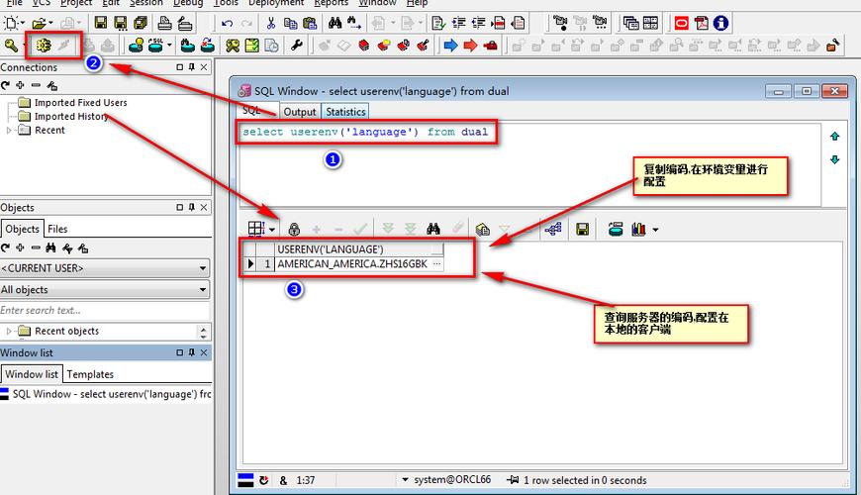Screen dimensions: 861x495
Task: Click the Execute gear icon
Action: tap(44, 46)
